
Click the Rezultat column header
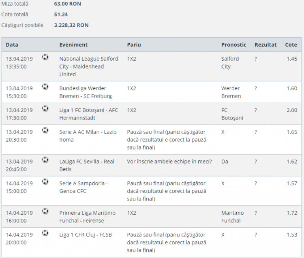265,45
